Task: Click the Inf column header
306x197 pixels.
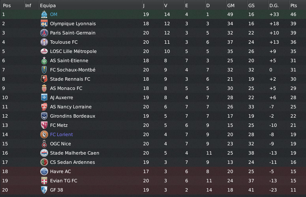Action: 28,5
